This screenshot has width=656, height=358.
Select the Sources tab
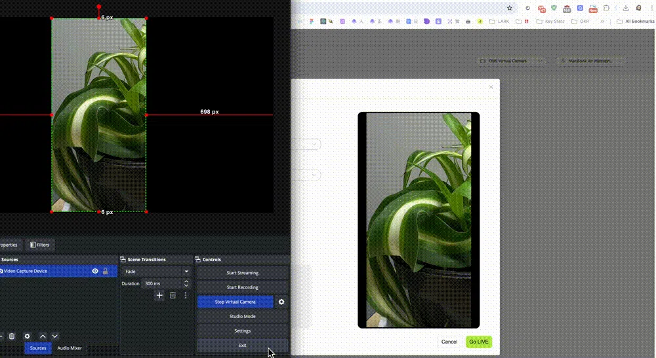pyautogui.click(x=38, y=348)
